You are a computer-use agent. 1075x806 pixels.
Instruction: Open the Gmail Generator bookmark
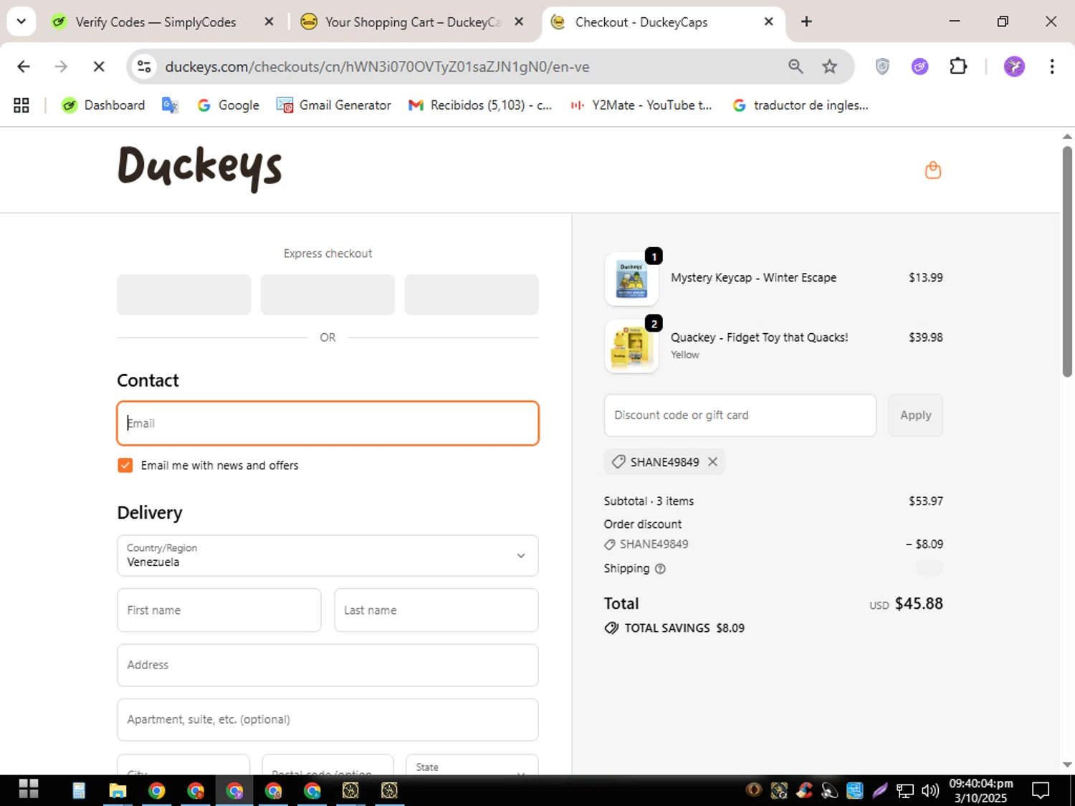[334, 105]
